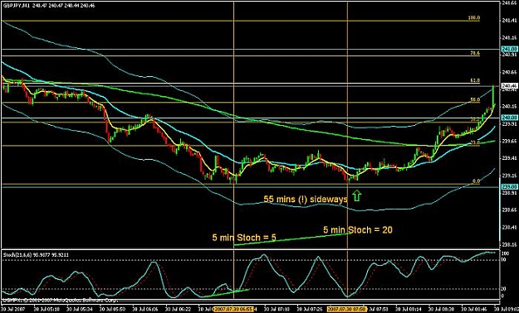Click the 100 level on Stochastic scale
Viewport: 519px width, 313px height.
[x=505, y=253]
